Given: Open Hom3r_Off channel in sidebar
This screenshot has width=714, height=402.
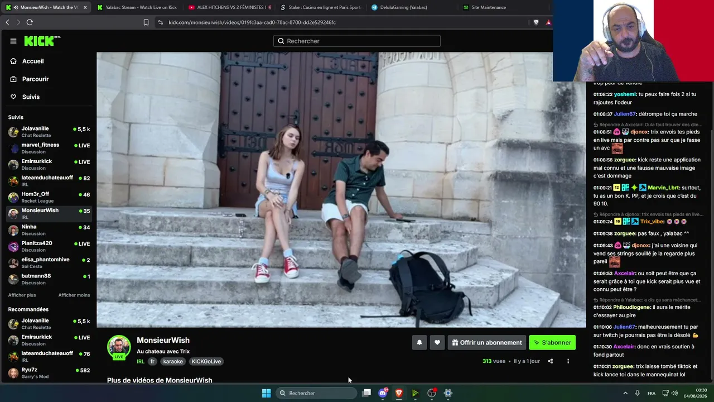Looking at the screenshot, I should click(49, 197).
